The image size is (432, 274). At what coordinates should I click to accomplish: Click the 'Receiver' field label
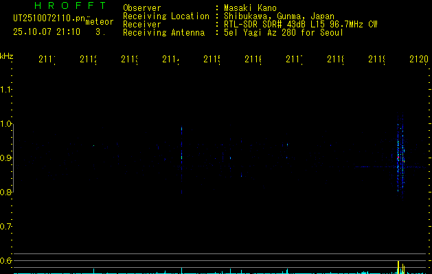pos(142,25)
